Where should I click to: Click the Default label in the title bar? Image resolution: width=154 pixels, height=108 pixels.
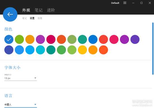[115, 3]
